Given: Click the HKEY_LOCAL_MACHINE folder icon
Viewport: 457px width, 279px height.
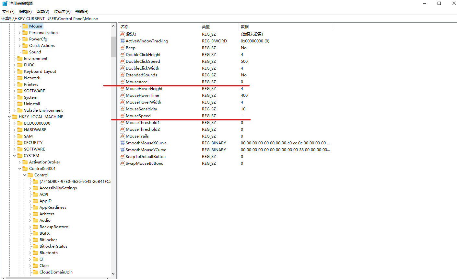Looking at the screenshot, I should [15, 117].
